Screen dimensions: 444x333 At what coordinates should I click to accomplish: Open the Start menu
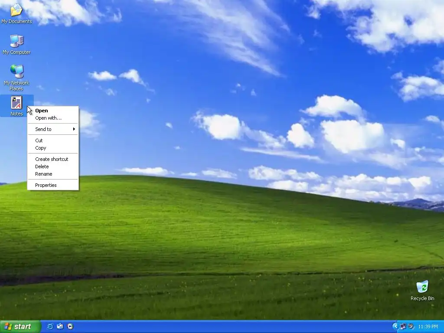(x=20, y=326)
